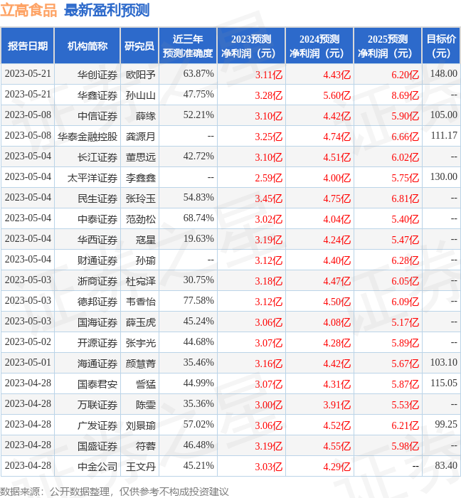
Task: Click target price 148.00
Action: tap(443, 74)
